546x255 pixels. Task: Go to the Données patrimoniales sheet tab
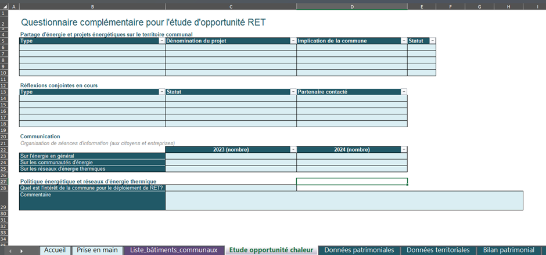(359, 250)
